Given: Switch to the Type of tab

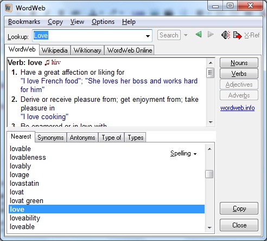Looking at the screenshot, I should (111, 138).
